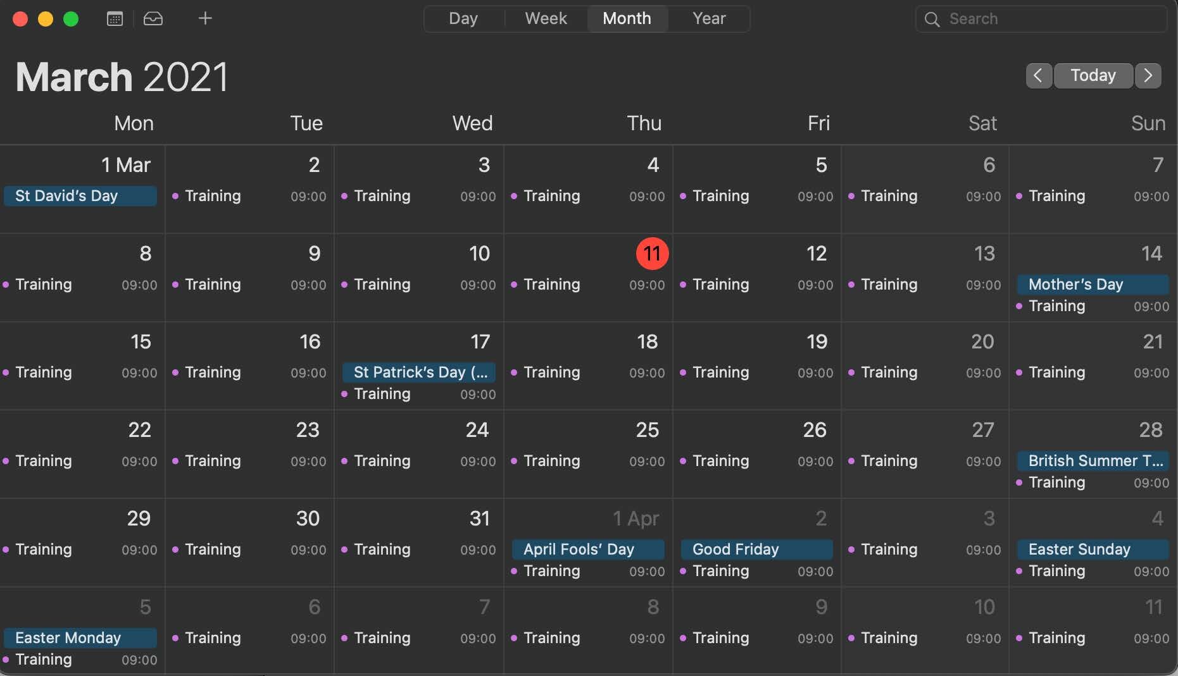1178x676 pixels.
Task: Go to next month arrow
Action: [x=1148, y=75]
